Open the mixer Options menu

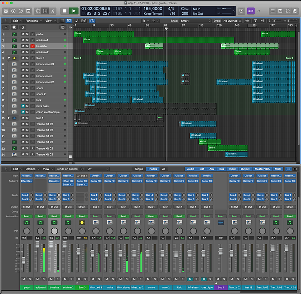click(31, 169)
